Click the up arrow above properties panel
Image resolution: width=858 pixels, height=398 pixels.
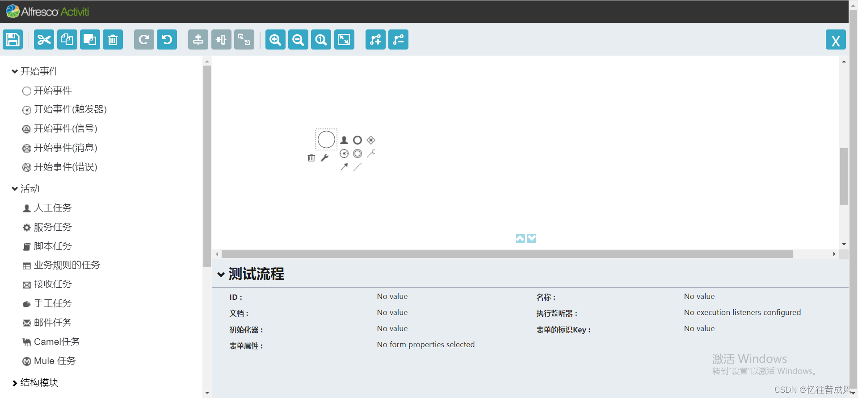(520, 238)
